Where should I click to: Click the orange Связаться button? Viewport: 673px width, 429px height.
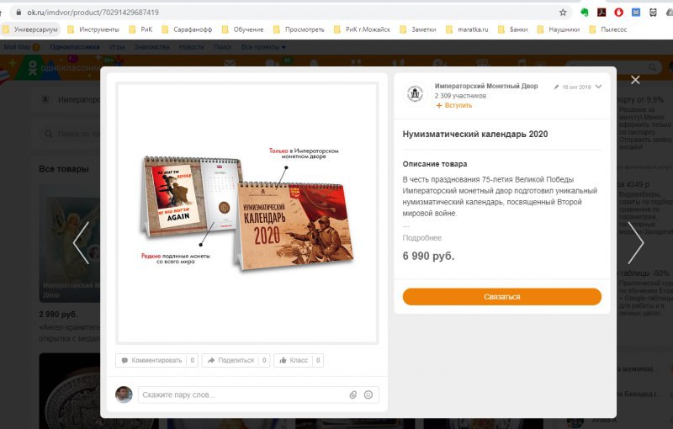[501, 296]
